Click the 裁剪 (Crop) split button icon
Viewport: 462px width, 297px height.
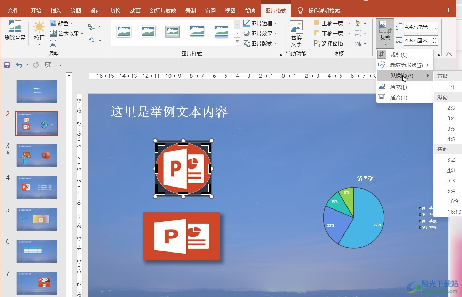pos(385,27)
